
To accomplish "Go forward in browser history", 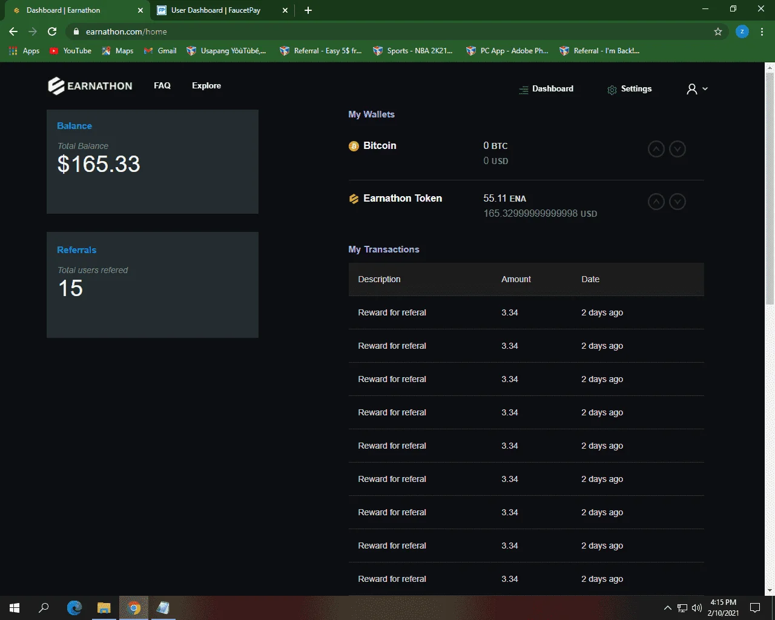I will tap(33, 31).
